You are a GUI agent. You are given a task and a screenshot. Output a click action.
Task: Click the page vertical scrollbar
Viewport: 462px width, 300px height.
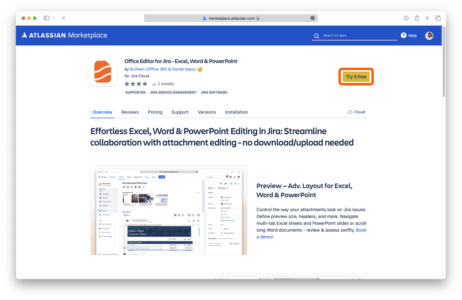pyautogui.click(x=444, y=62)
